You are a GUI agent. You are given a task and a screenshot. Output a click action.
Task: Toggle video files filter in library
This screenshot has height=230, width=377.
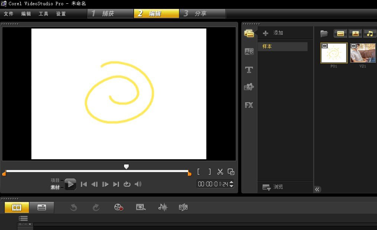340,34
